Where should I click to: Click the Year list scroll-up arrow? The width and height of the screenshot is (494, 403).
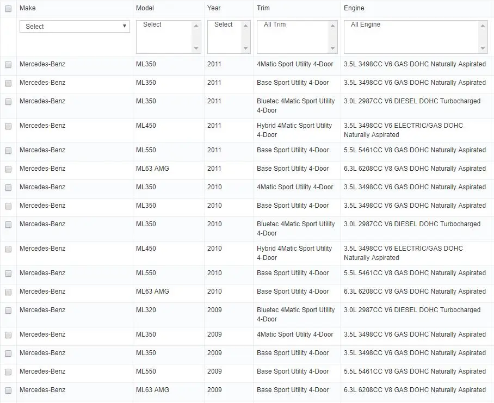pyautogui.click(x=245, y=26)
